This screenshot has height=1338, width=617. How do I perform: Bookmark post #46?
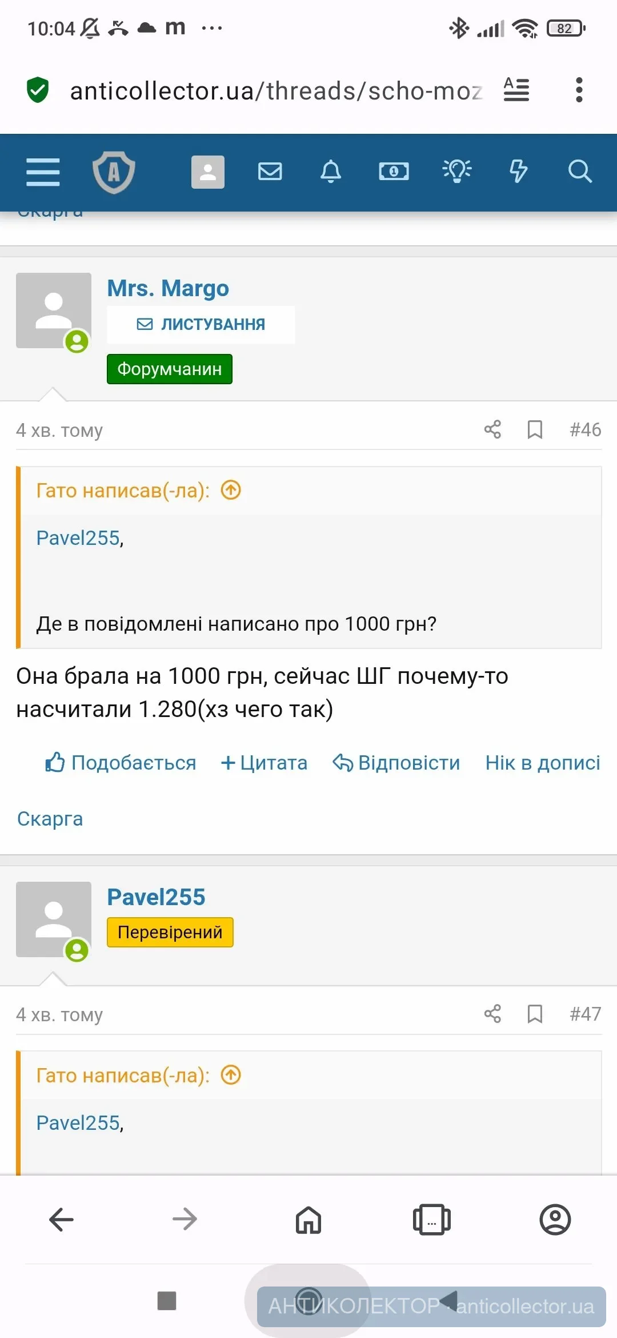535,429
